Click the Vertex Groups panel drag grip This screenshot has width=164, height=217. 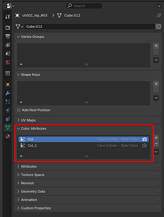pyautogui.click(x=158, y=36)
